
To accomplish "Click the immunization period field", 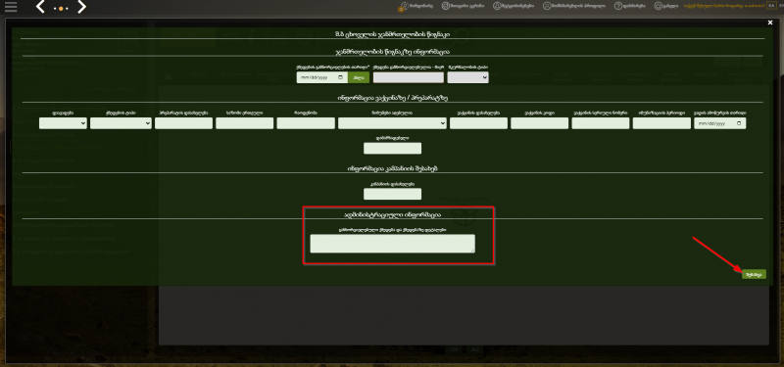I will click(661, 123).
